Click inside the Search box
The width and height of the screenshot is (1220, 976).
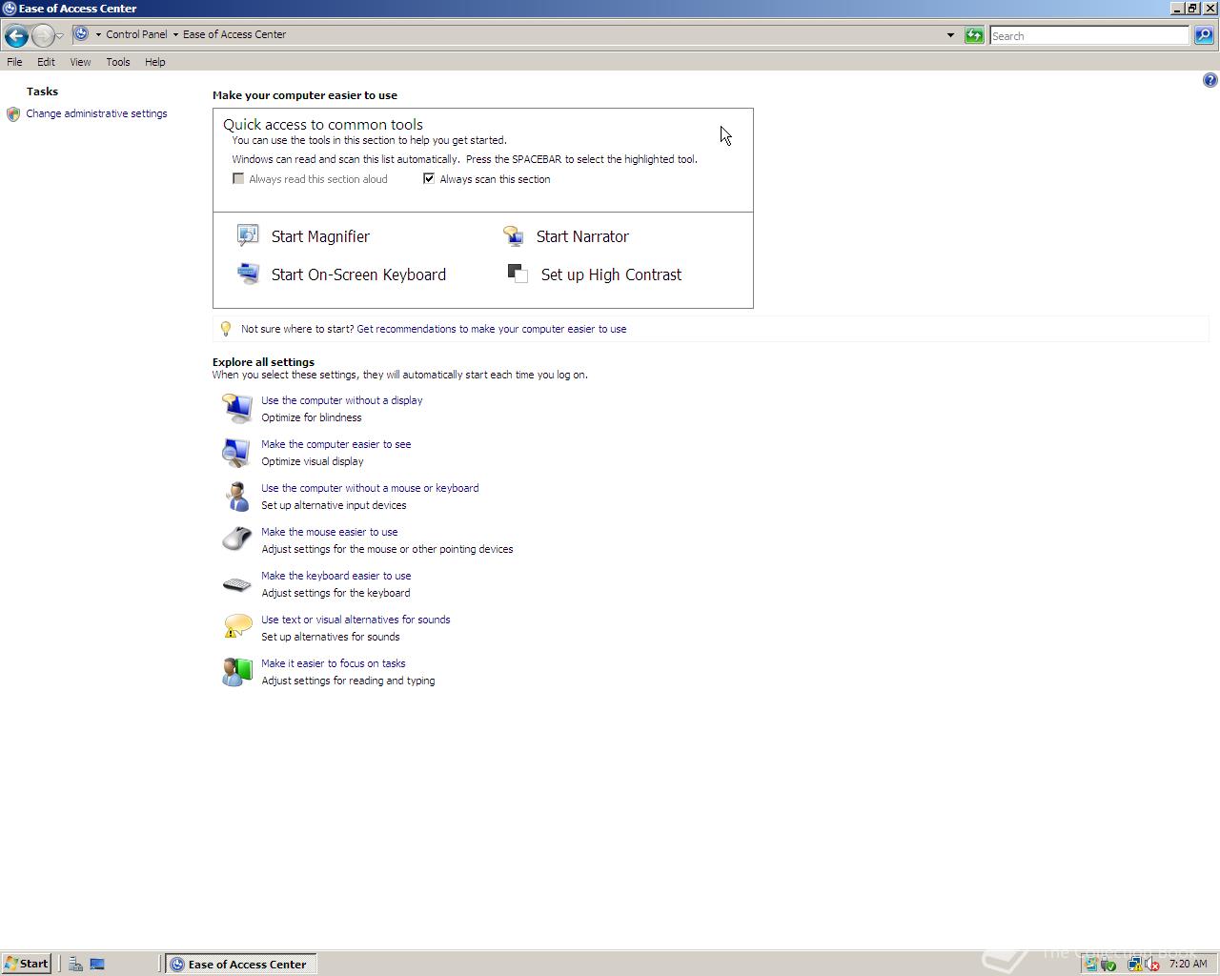coord(1089,35)
